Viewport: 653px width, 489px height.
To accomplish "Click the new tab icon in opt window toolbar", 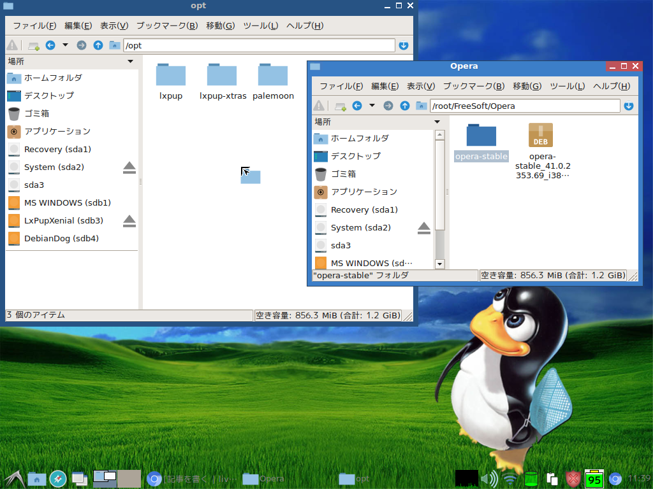I will coord(33,46).
